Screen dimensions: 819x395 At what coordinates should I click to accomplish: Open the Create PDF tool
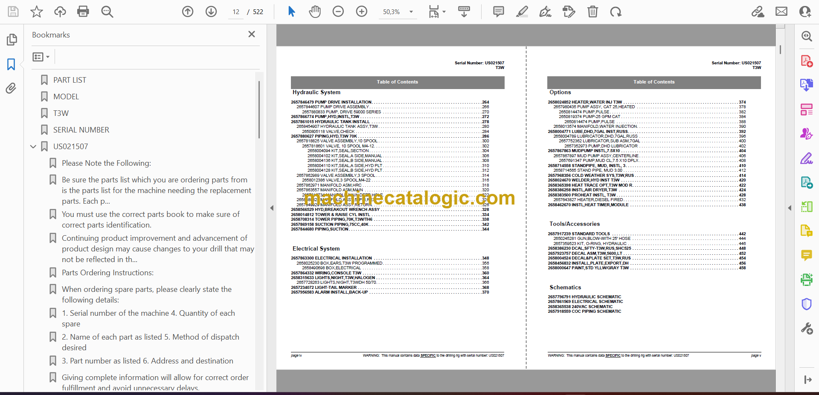click(807, 61)
